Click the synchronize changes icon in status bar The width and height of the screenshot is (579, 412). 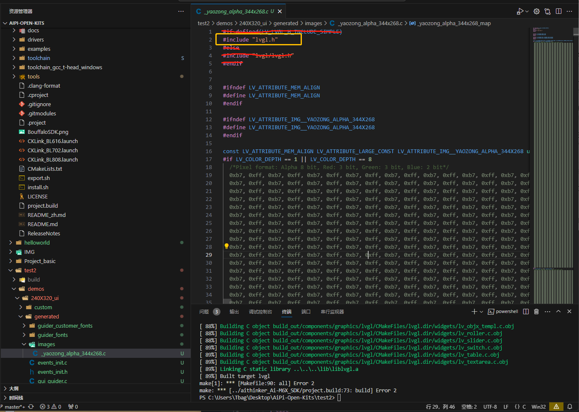31,407
